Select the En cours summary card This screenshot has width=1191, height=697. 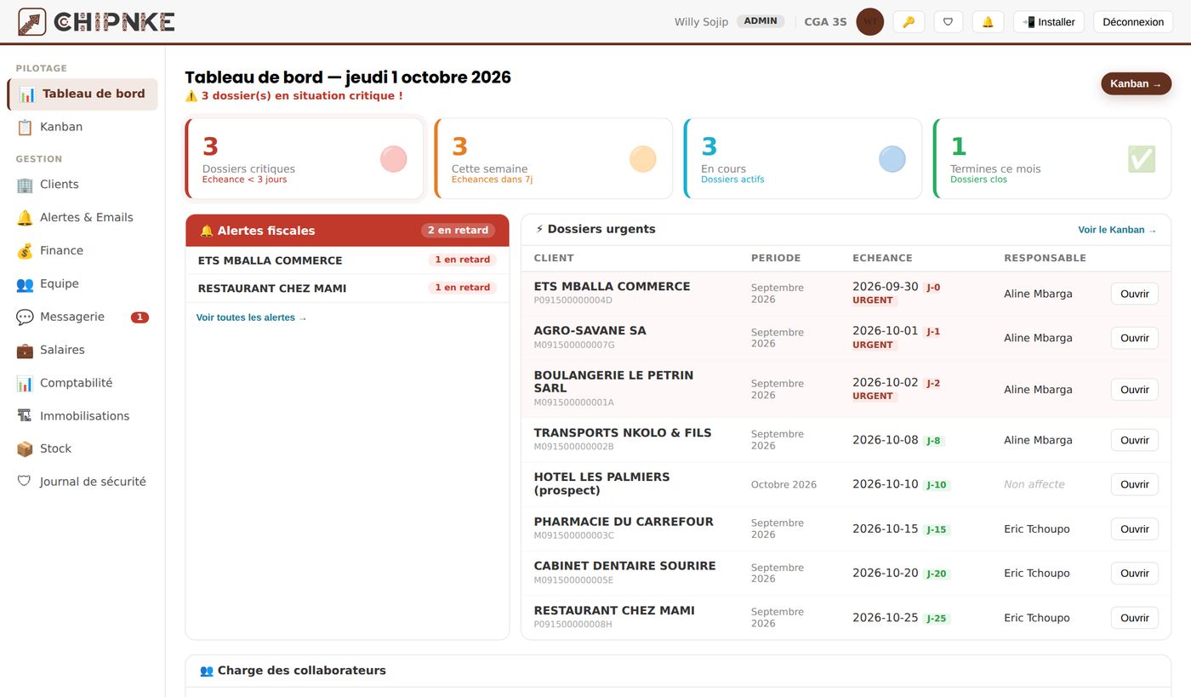[803, 158]
